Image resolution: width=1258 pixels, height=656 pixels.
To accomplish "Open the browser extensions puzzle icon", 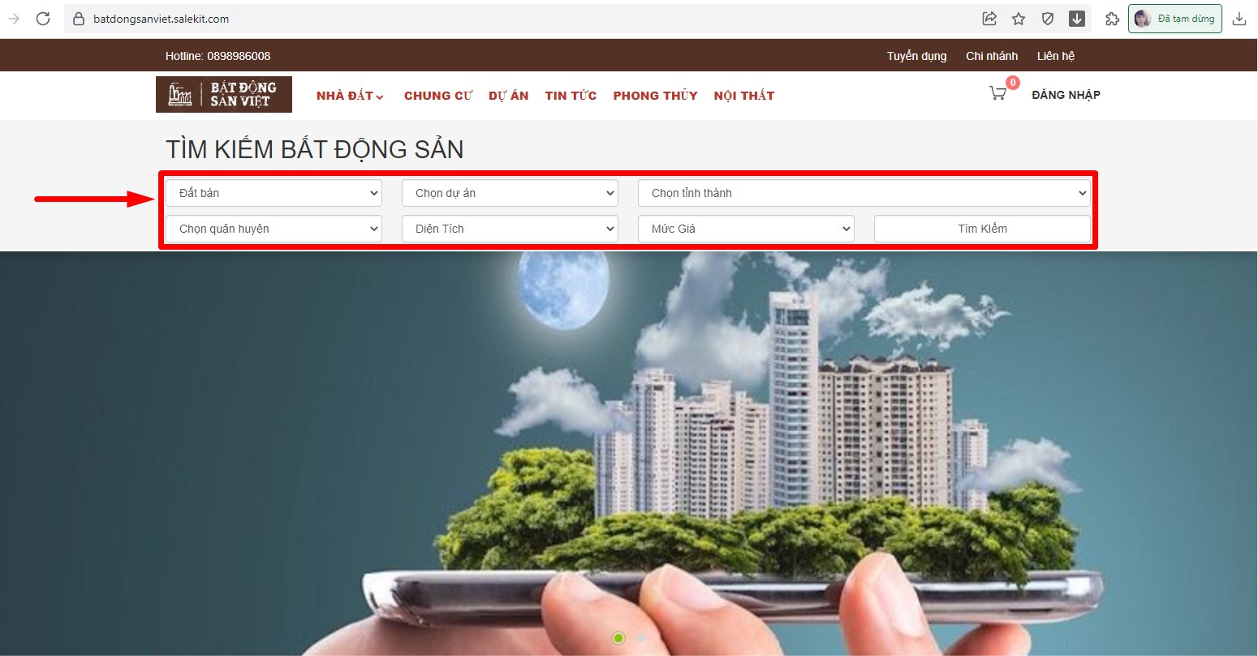I will coord(1112,19).
